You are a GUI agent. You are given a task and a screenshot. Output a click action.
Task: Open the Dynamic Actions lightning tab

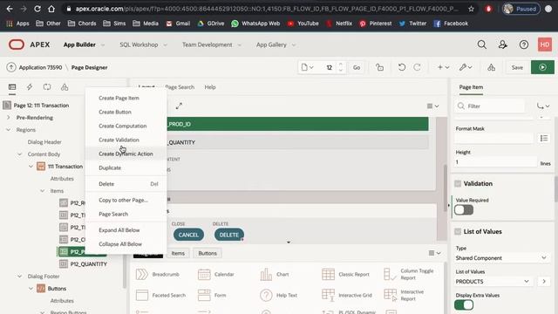coord(30,87)
